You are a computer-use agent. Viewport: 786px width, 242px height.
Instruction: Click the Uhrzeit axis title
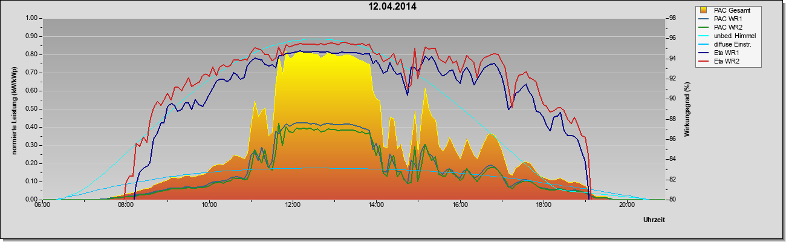click(x=654, y=220)
